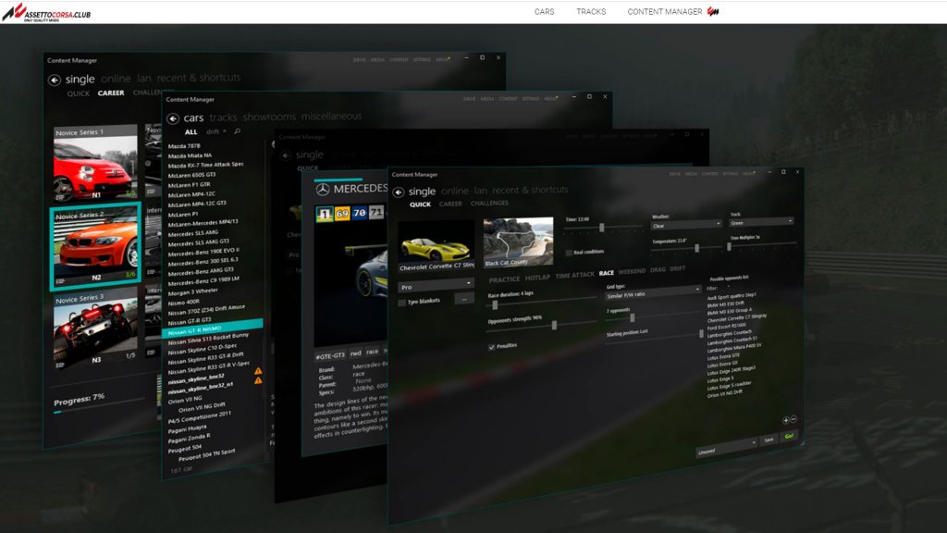Open Grid type dropdown 'Similar P/W ratio'

(653, 294)
